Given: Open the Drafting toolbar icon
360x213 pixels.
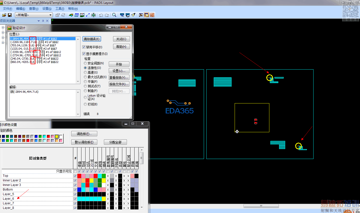Looking at the screenshot, I should pos(71,15).
